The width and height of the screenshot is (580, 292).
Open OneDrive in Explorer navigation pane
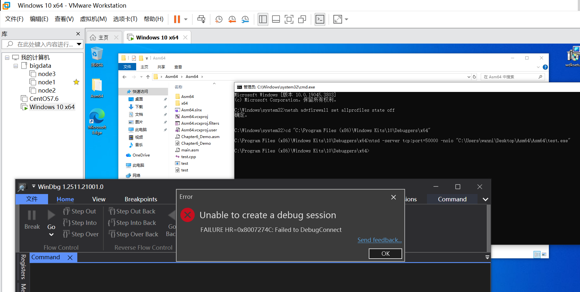(141, 155)
